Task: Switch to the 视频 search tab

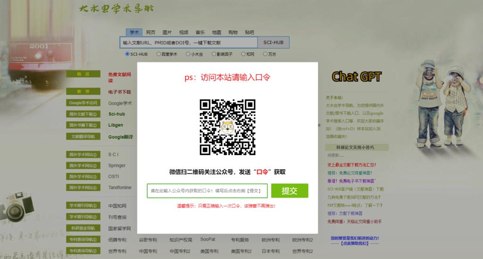Action: click(x=183, y=33)
